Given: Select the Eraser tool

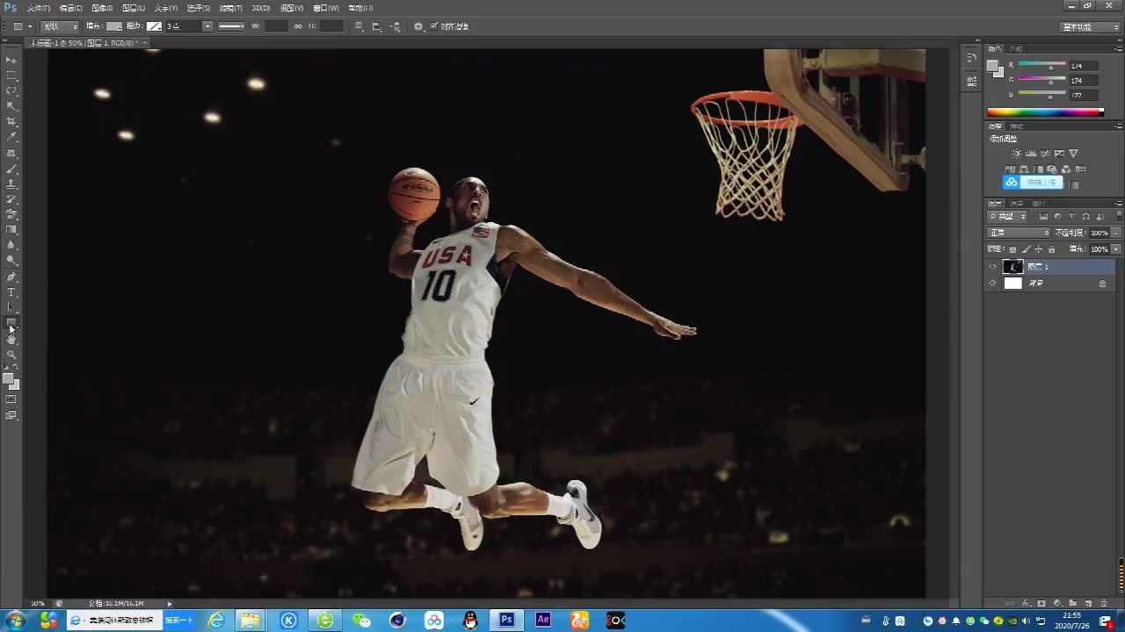Looking at the screenshot, I should 11,214.
